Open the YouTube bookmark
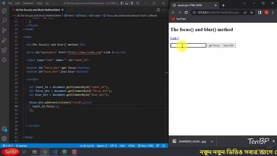Image resolution: width=277 pixels, height=156 pixels. (179, 19)
